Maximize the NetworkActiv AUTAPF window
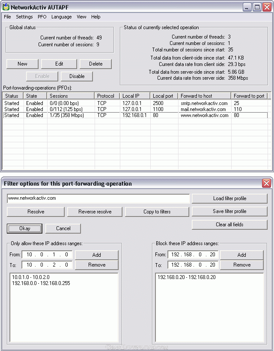274x351 pixels. coord(257,7)
